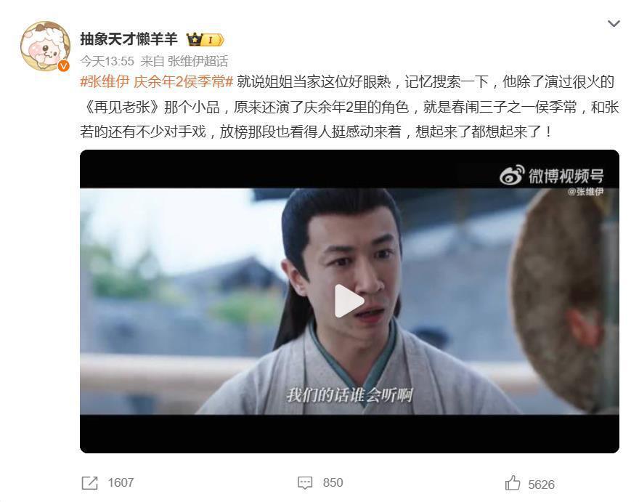The image size is (639, 502).
Task: Play the embedded video
Action: click(349, 301)
